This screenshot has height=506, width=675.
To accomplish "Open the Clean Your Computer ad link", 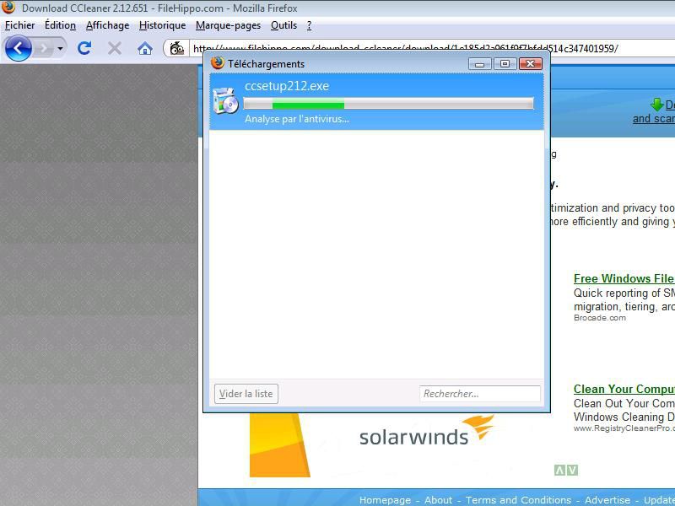I will tap(624, 389).
